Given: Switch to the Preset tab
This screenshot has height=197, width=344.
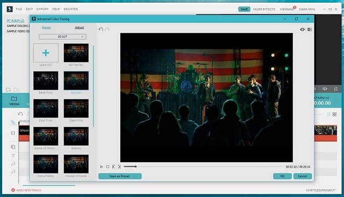Looking at the screenshot, I should [46, 27].
